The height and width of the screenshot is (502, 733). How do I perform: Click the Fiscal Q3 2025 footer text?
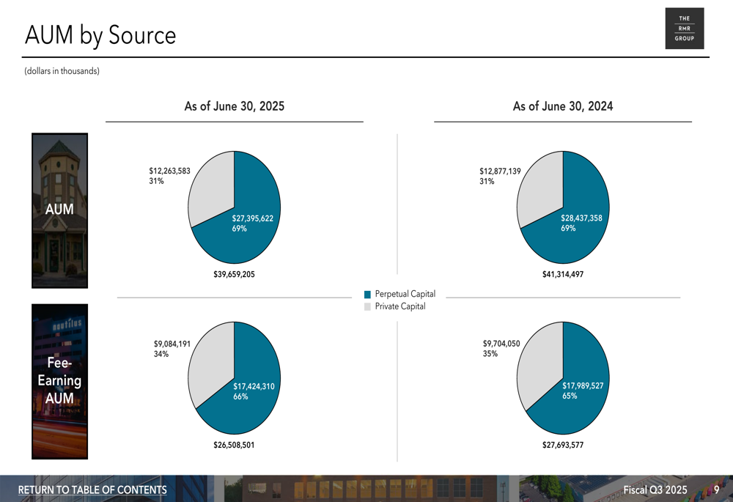pos(655,490)
